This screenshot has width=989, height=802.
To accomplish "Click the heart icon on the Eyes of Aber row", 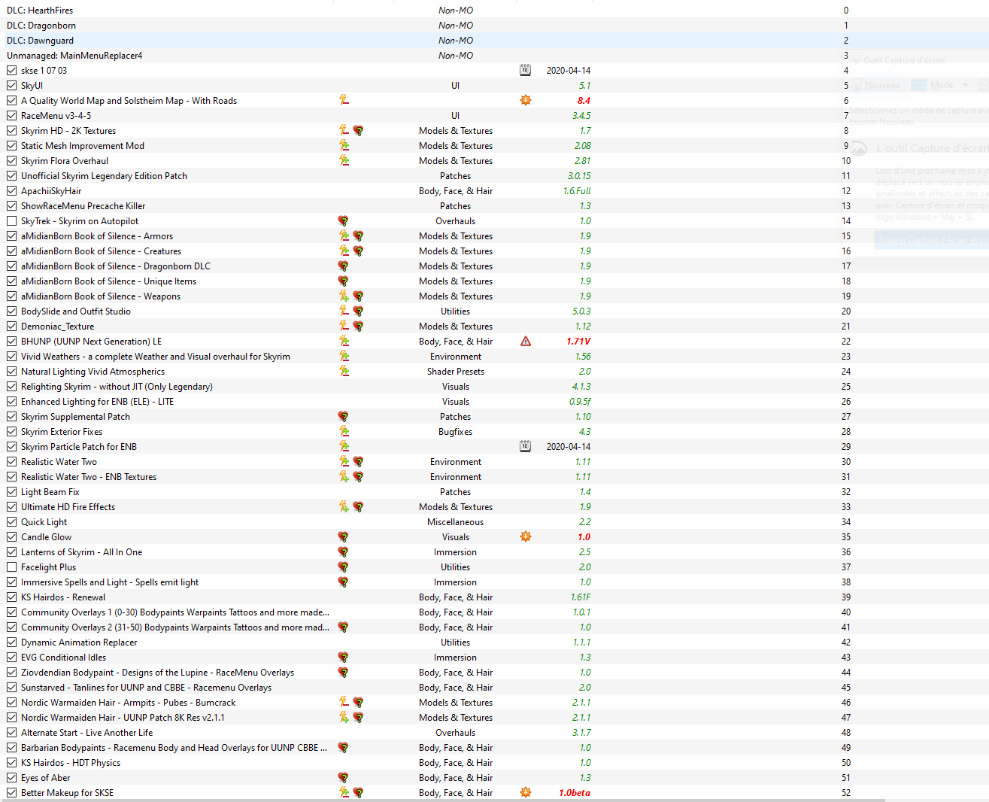I will (343, 777).
